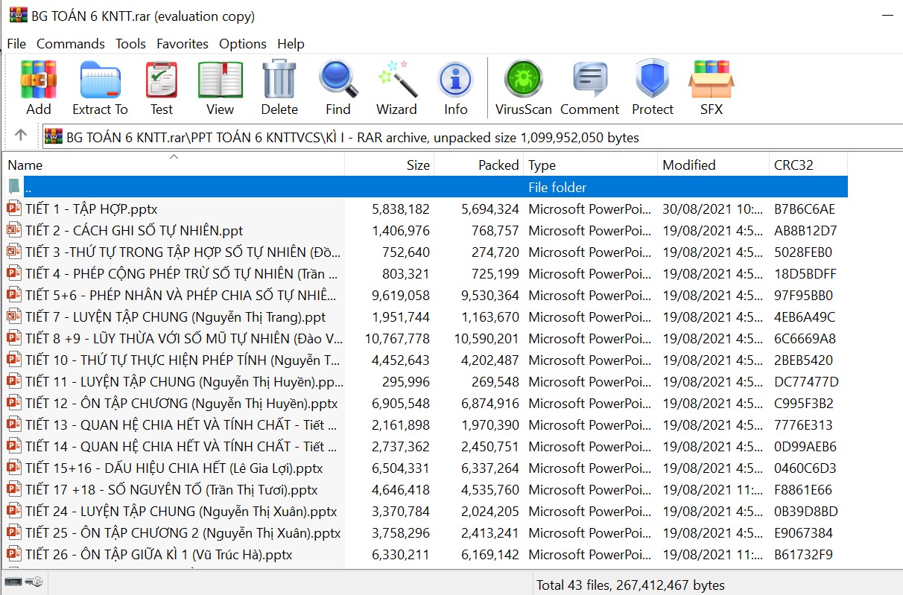Sort by Name column header
Image resolution: width=903 pixels, height=595 pixels.
[x=174, y=165]
